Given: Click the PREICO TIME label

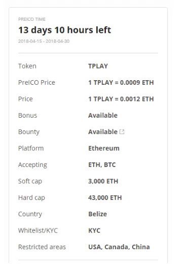Looking at the screenshot, I should 32,19.
